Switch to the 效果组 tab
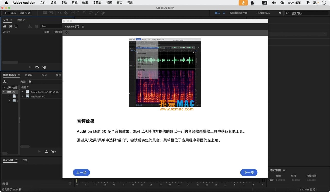 point(29,75)
